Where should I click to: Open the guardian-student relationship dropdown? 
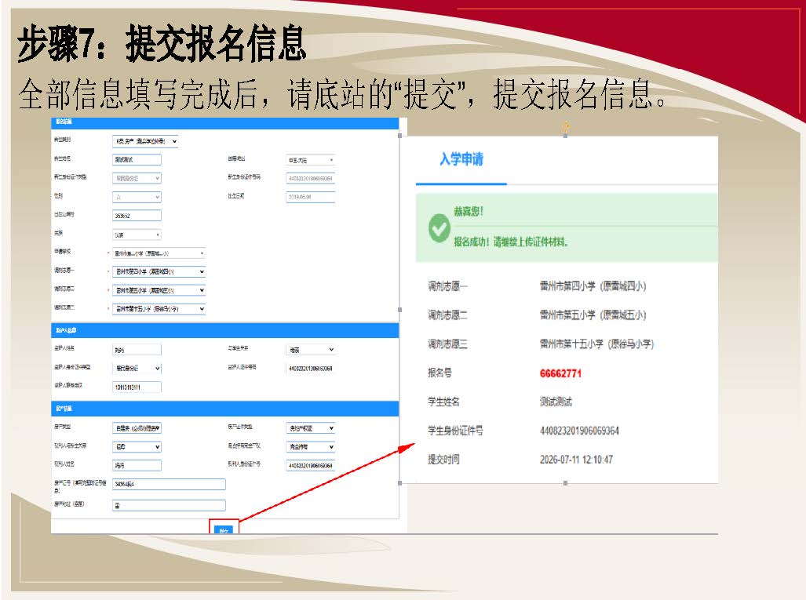[x=311, y=350]
